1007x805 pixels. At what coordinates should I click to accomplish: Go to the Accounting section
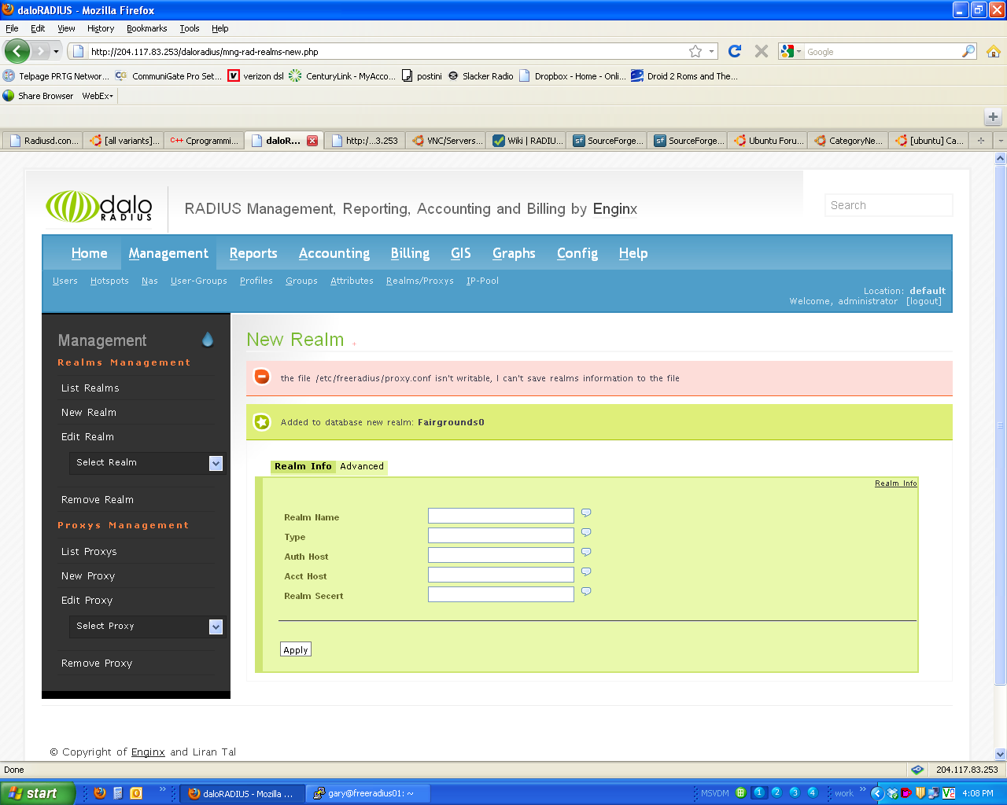point(334,253)
